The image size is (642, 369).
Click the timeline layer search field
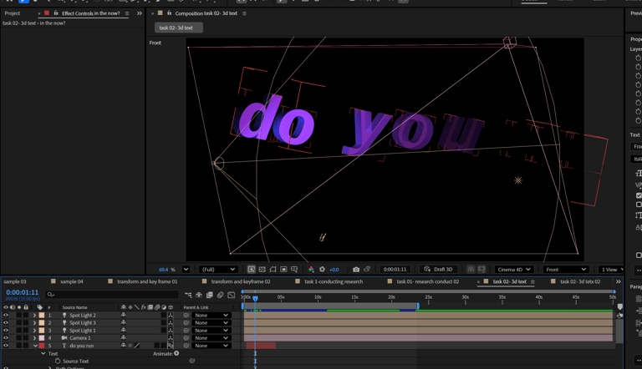pos(113,295)
